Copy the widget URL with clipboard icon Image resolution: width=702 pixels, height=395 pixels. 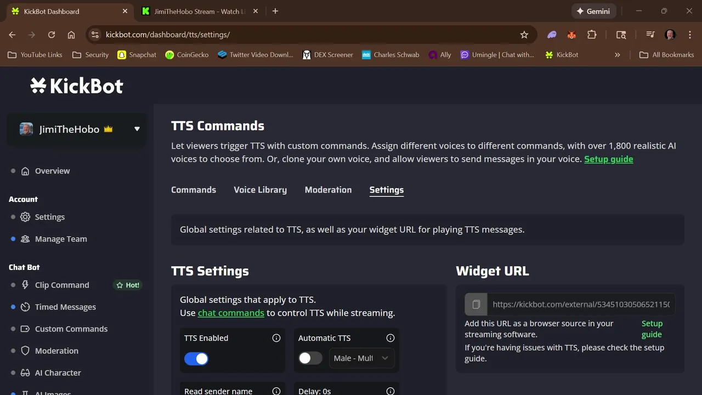476,304
